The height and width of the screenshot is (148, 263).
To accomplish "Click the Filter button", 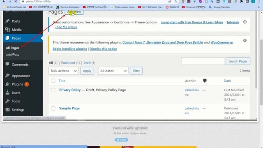I will click(x=136, y=71).
